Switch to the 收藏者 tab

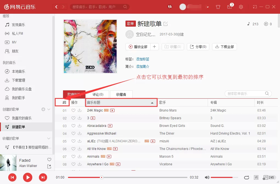coord(121,94)
